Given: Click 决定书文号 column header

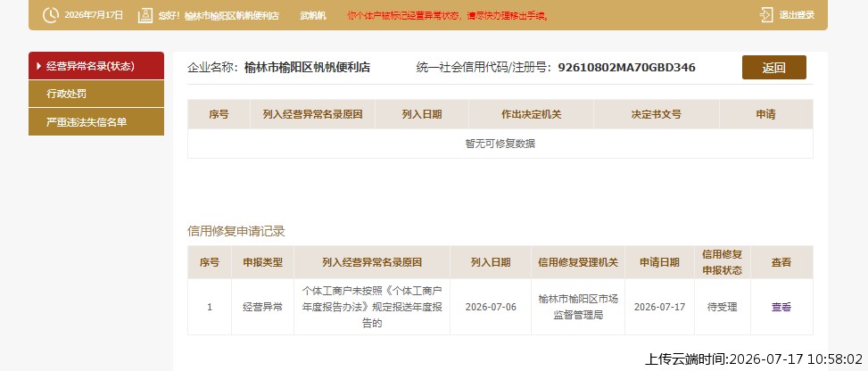Looking at the screenshot, I should (656, 115).
